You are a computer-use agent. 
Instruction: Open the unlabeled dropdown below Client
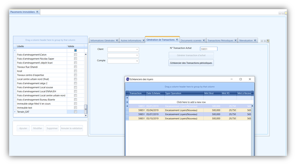click(x=137, y=55)
